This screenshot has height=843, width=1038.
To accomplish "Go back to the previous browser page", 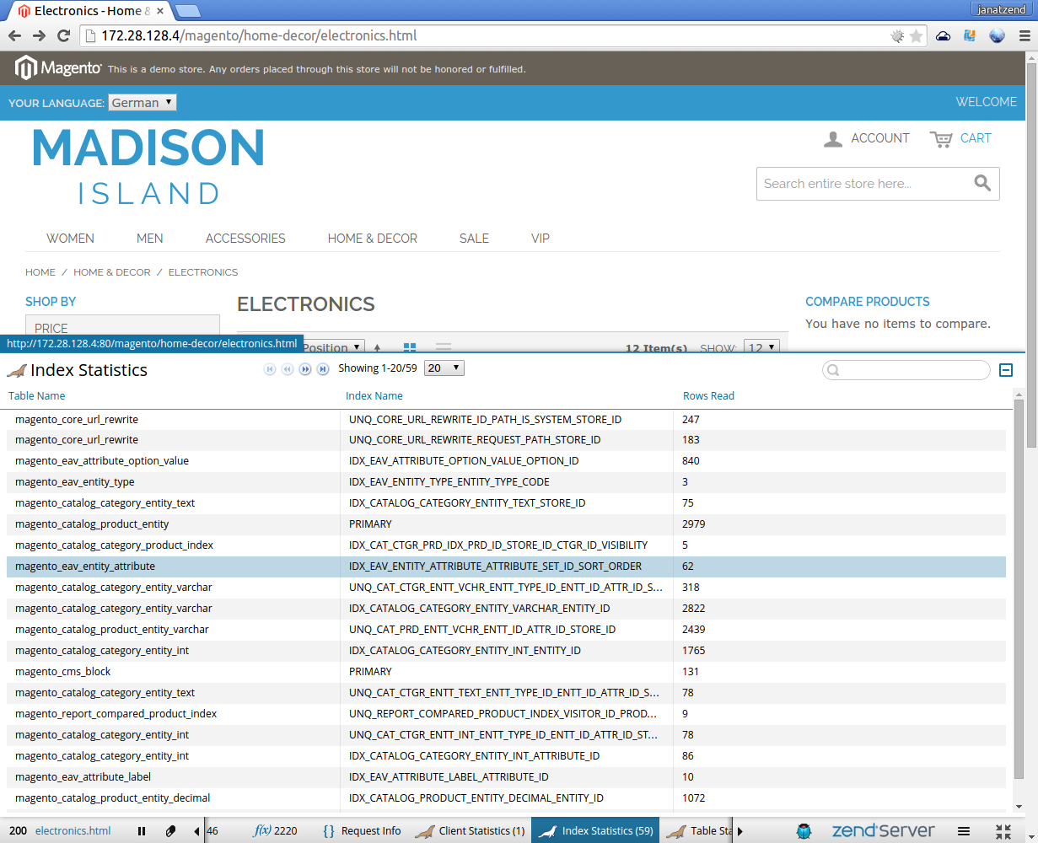I will tap(14, 35).
